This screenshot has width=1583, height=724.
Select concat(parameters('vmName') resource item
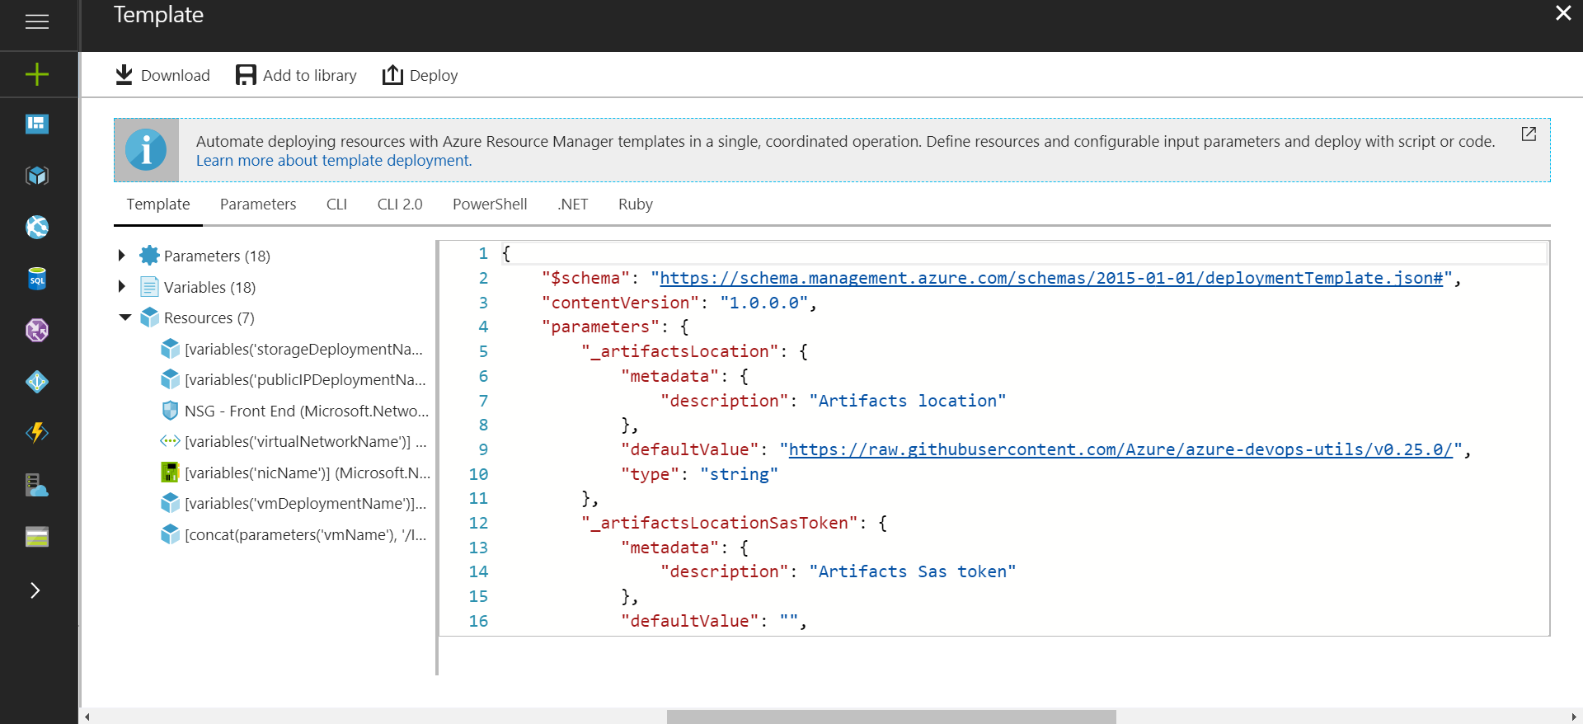305,535
